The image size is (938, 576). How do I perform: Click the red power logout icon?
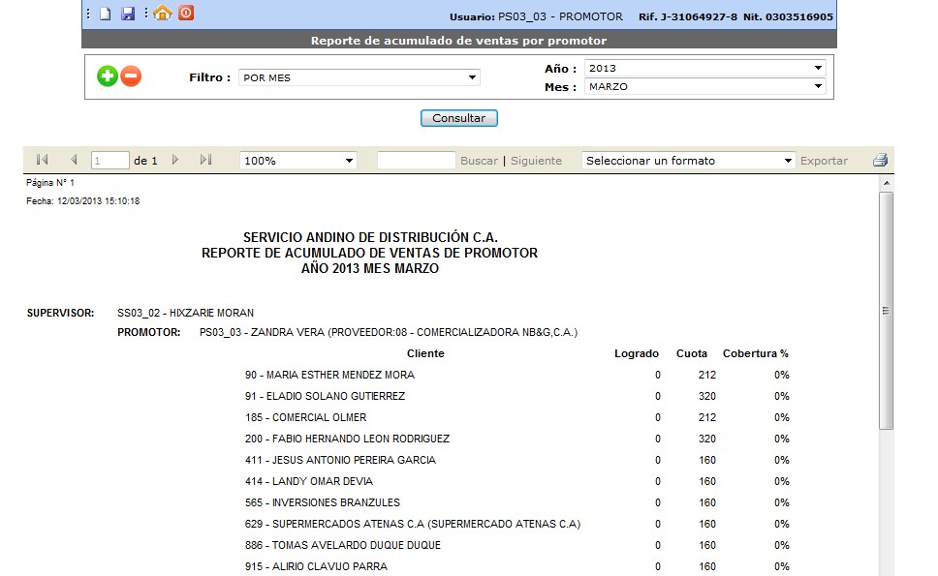186,13
